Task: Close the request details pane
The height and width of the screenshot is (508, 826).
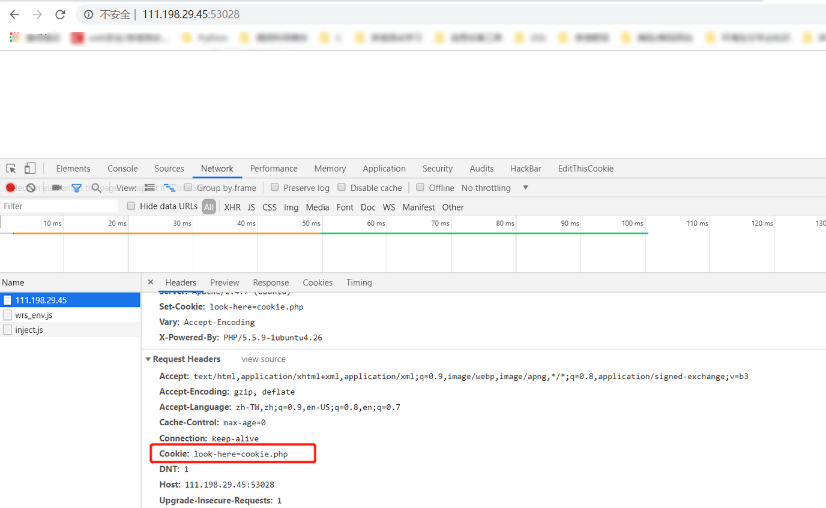Action: pos(151,282)
